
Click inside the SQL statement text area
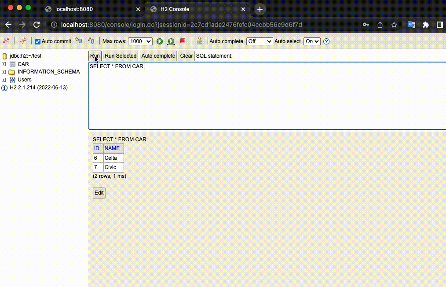pyautogui.click(x=267, y=96)
